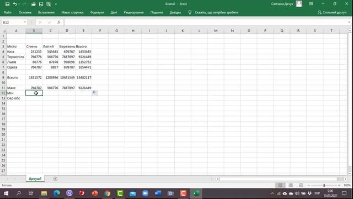Open the Файл menu
Screen dimensions: 353x199
pyautogui.click(x=7, y=12)
